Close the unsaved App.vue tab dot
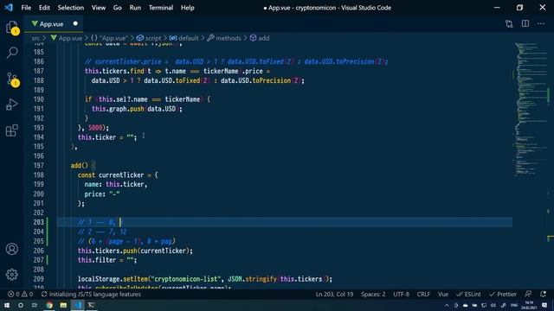 click(75, 23)
